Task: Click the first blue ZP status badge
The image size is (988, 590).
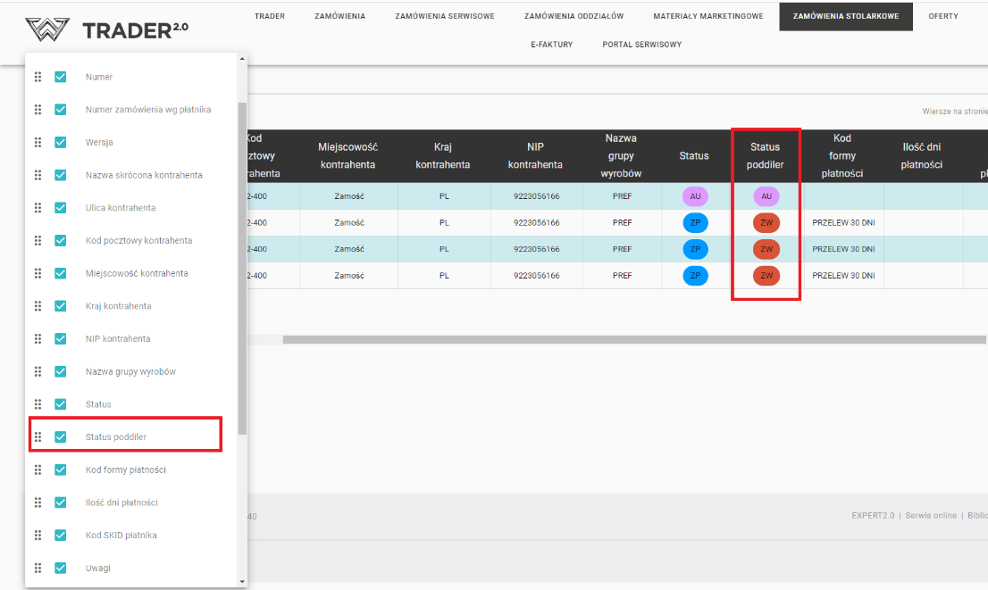Action: point(694,223)
